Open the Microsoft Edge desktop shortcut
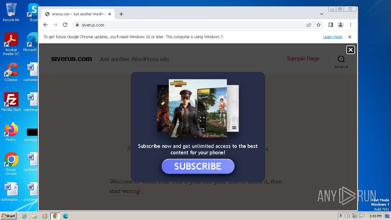The image size is (391, 220). coord(31,42)
